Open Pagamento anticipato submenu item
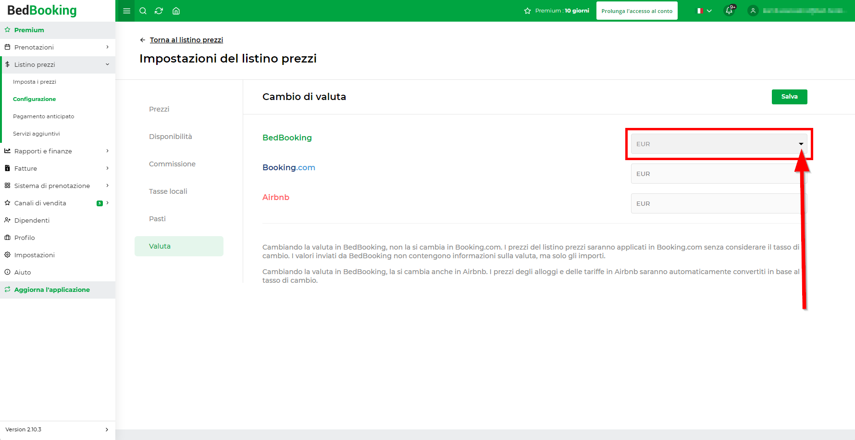This screenshot has height=440, width=855. pyautogui.click(x=44, y=116)
